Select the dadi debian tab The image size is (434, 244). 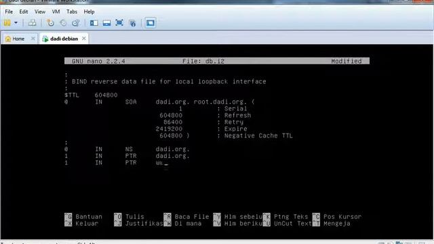coord(64,39)
